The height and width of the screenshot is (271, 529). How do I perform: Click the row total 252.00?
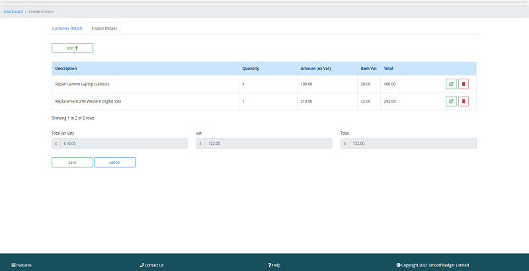[x=389, y=101]
